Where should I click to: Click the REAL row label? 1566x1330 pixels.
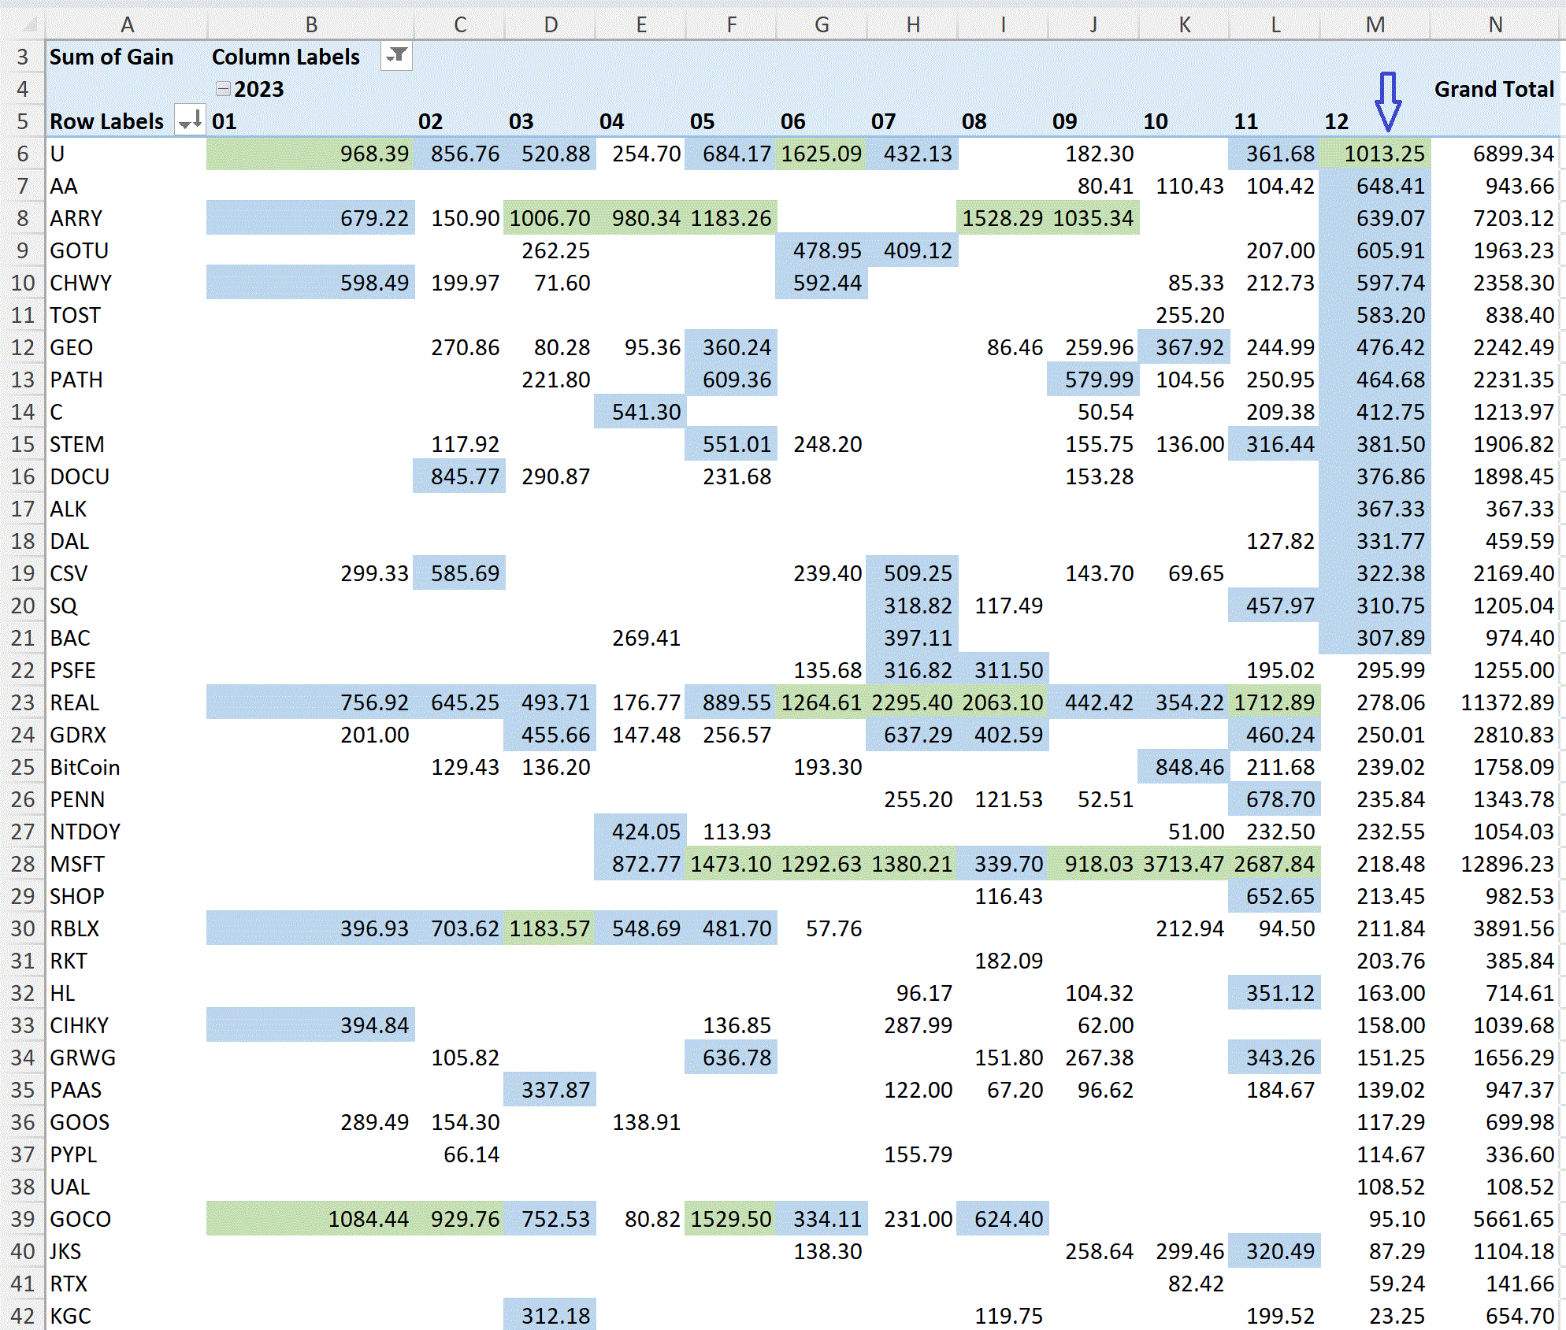click(75, 702)
